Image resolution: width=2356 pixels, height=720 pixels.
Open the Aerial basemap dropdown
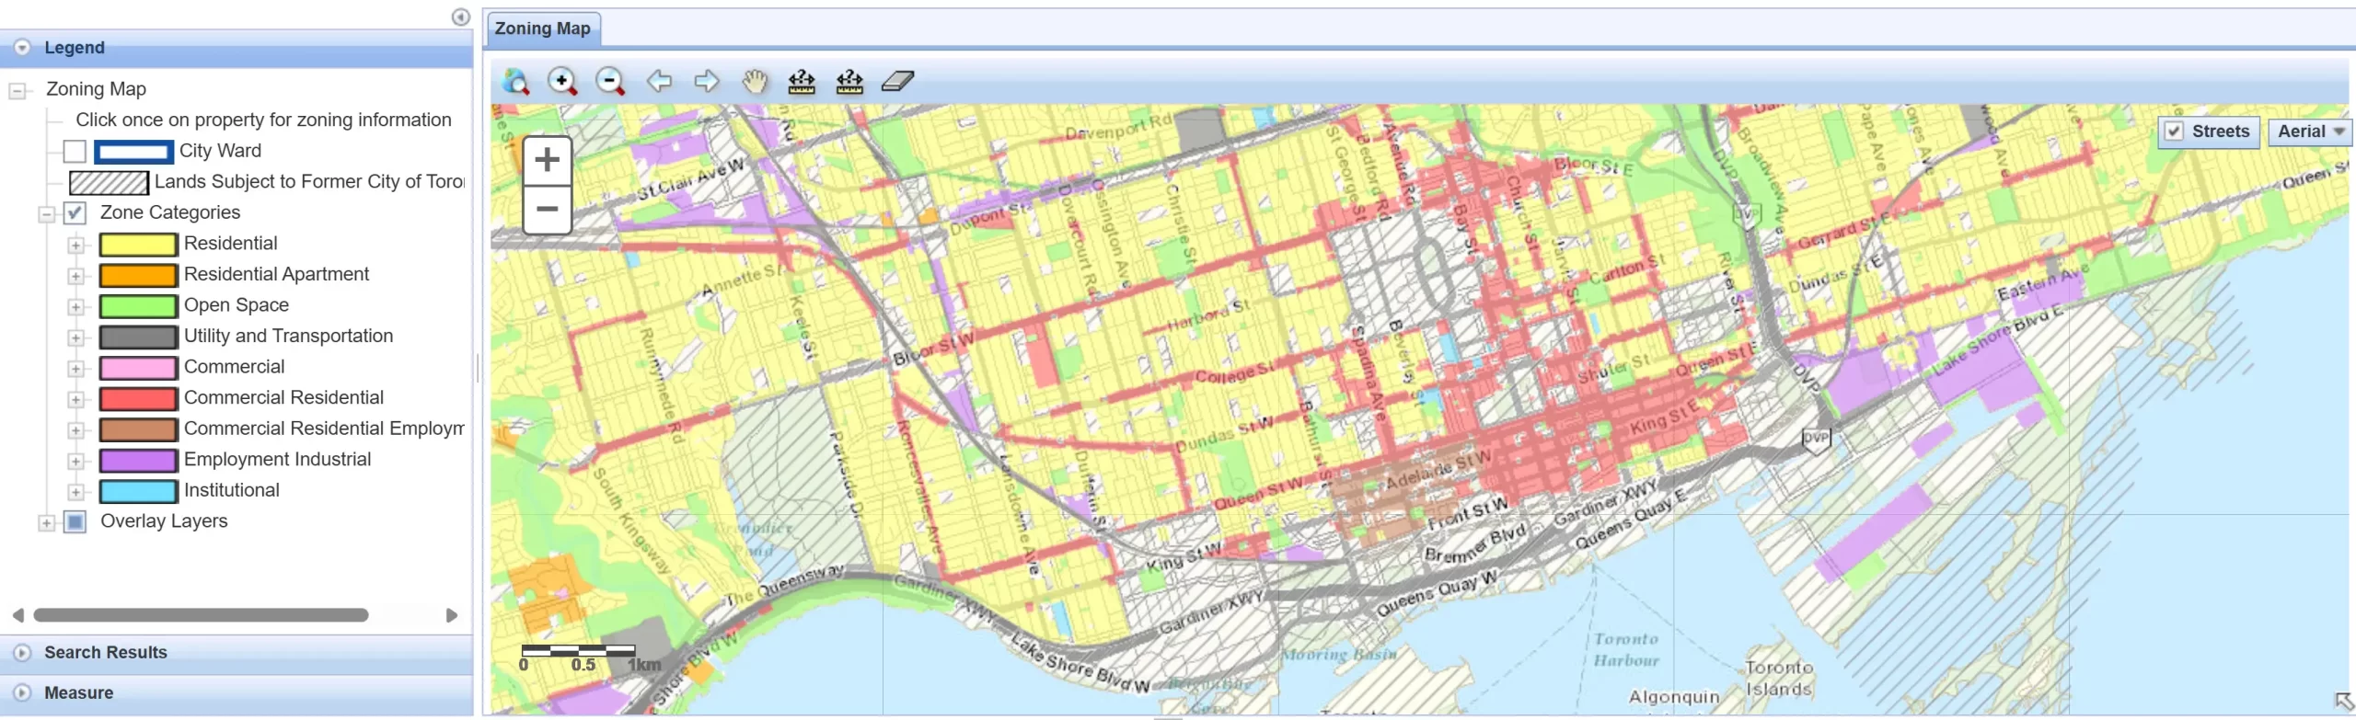click(2310, 131)
